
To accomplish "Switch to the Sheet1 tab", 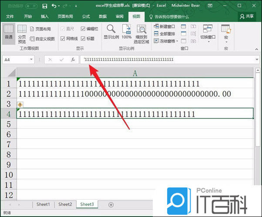I will 43,204.
